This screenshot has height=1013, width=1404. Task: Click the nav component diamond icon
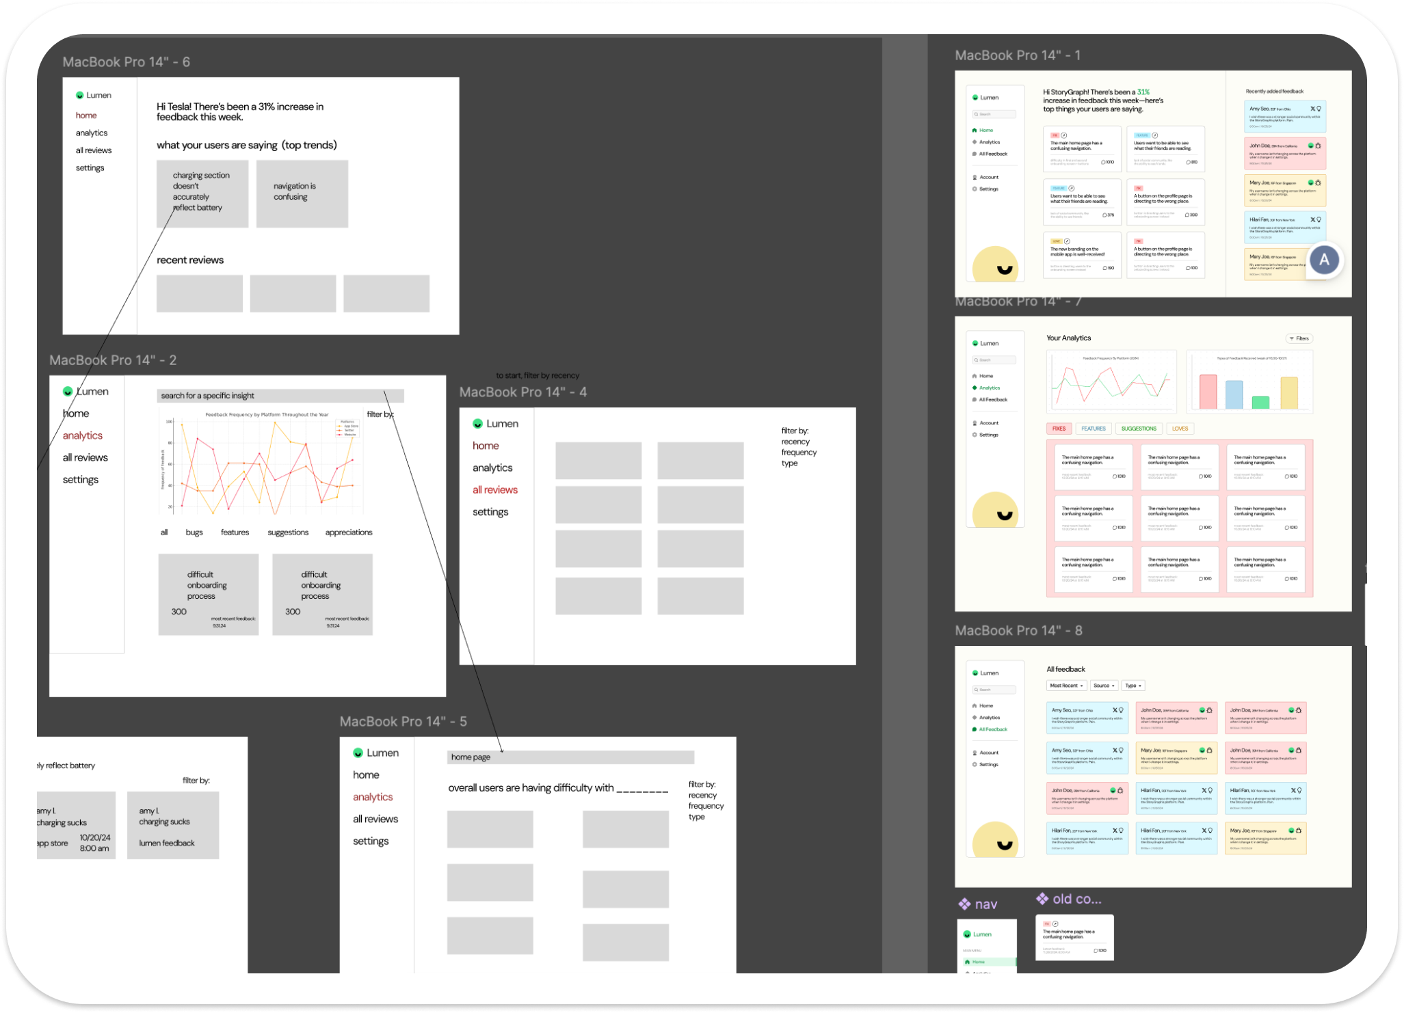point(964,904)
